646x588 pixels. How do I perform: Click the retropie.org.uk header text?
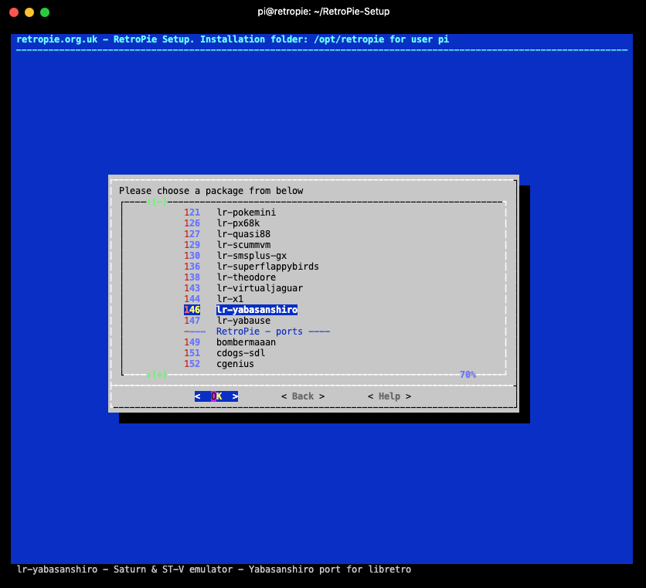(x=233, y=39)
